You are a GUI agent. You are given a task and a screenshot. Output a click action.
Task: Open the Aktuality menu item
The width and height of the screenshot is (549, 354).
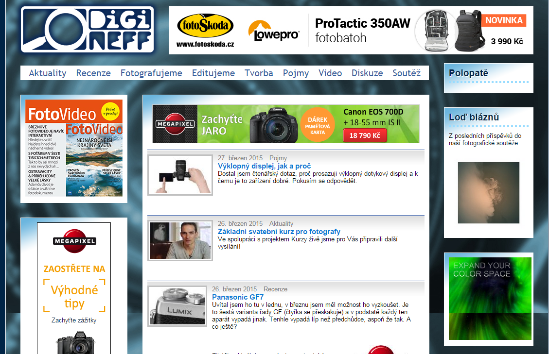[x=48, y=73]
